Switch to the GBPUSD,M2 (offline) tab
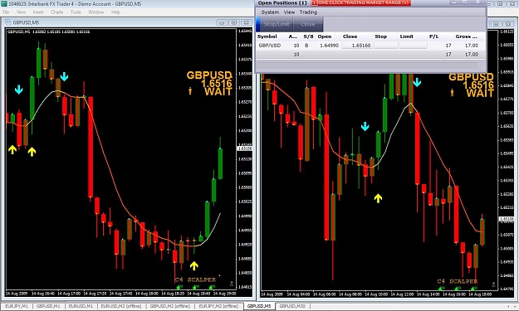 [x=169, y=306]
